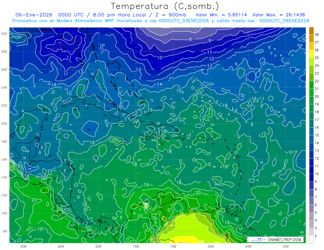Screen dimensions: 324x250
Task: Click the orange swatch above 28 on the legend
Action: point(311,31)
